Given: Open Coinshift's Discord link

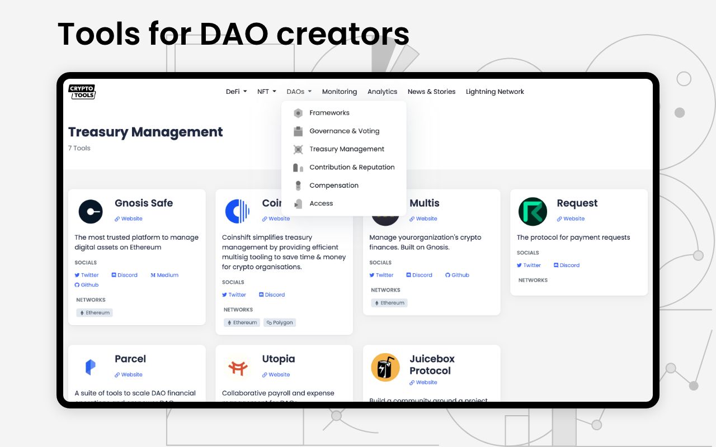Looking at the screenshot, I should pos(271,294).
